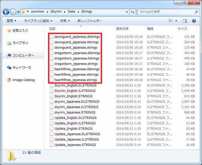
Task: Select file dragonborn_japanese.ilstrings
Action: (x=77, y=58)
